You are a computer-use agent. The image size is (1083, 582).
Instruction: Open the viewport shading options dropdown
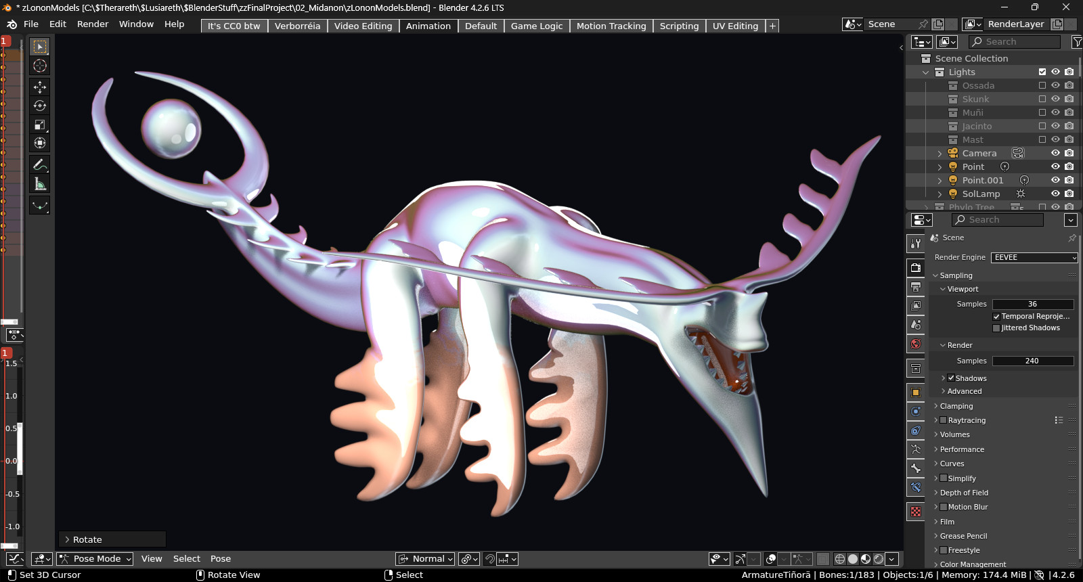coord(892,559)
